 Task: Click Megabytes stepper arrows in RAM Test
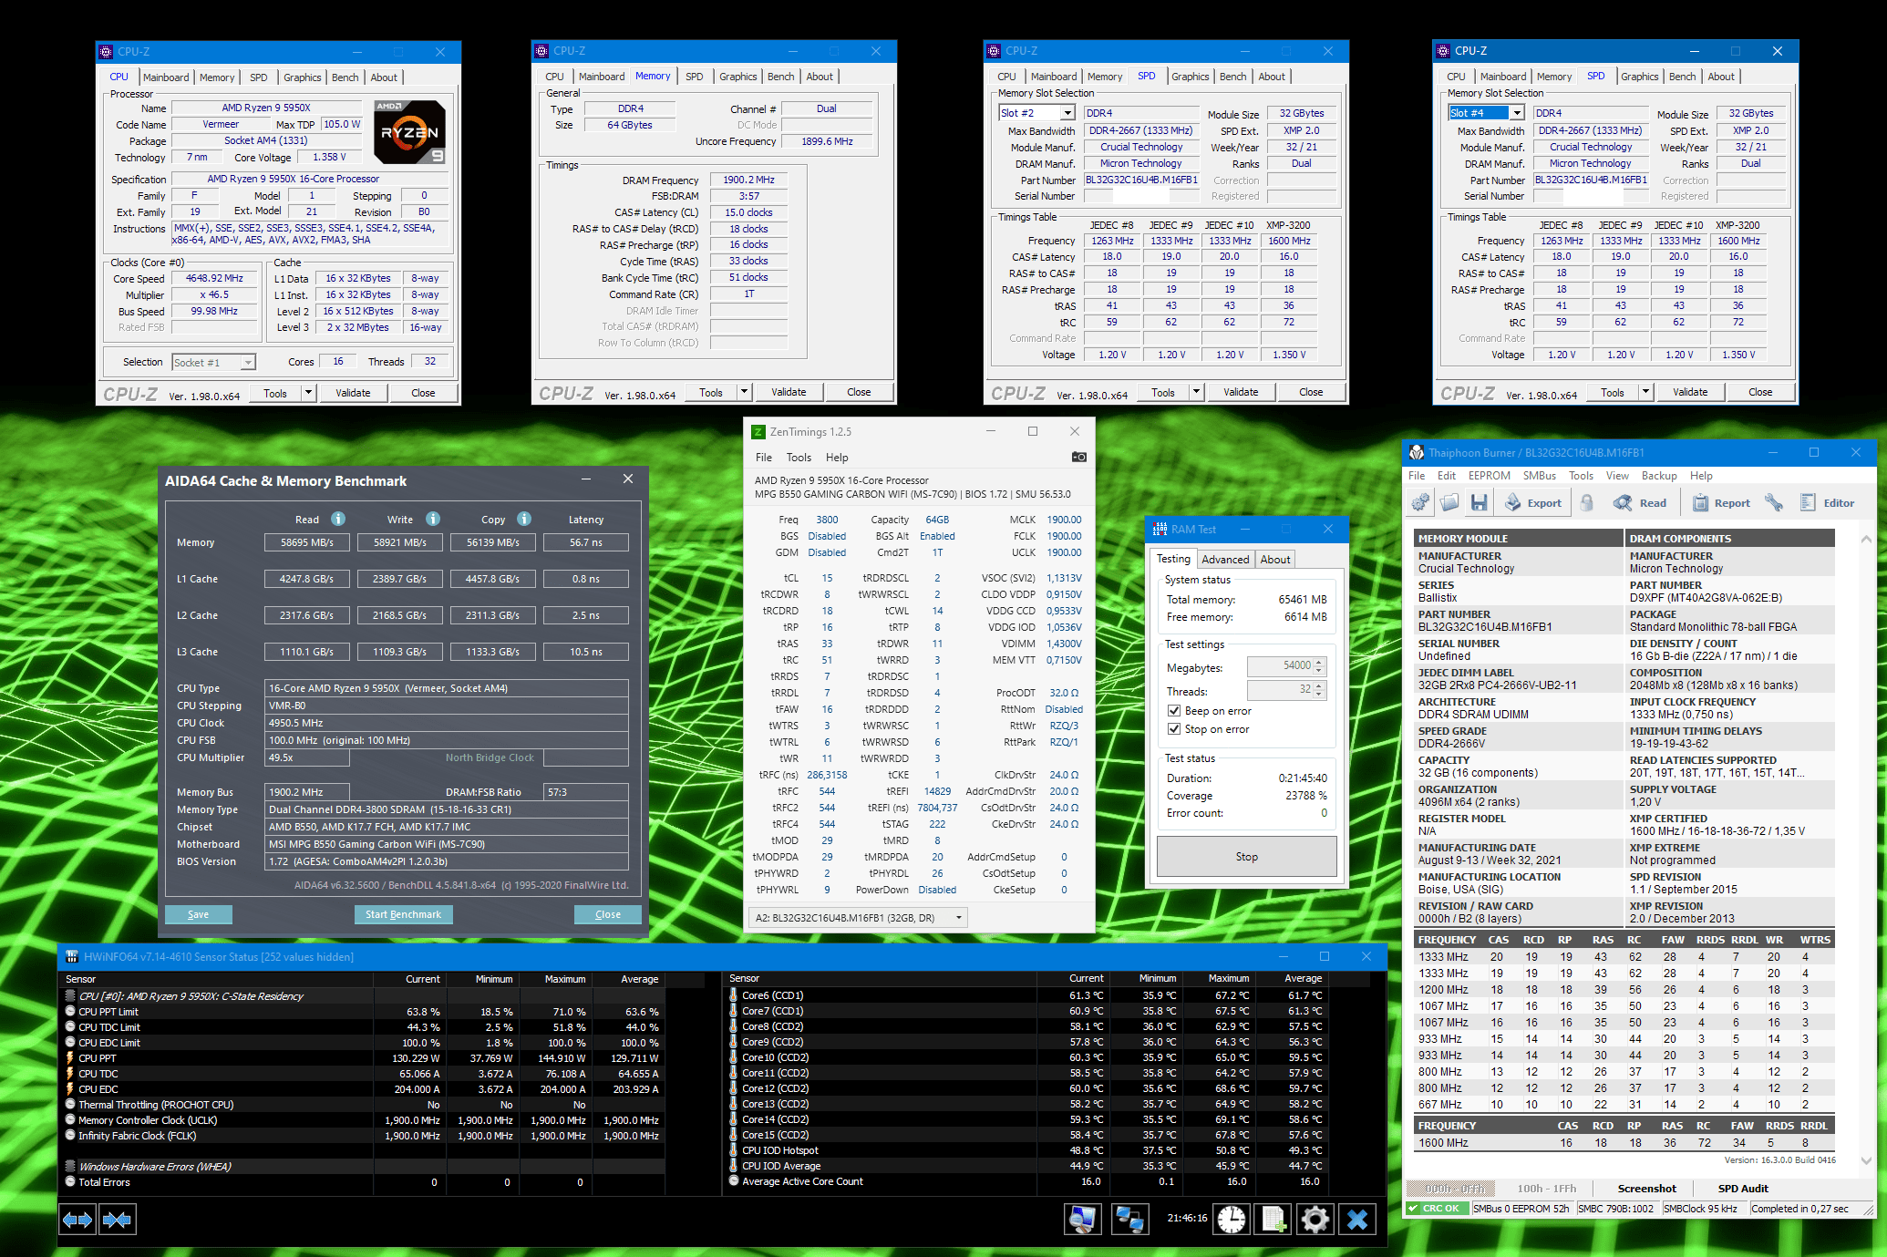click(x=1319, y=666)
